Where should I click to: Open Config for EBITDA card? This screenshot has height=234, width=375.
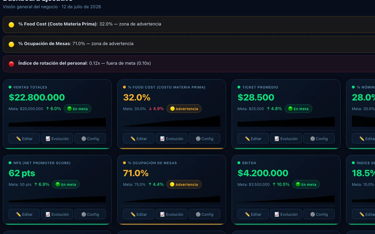pos(319,214)
